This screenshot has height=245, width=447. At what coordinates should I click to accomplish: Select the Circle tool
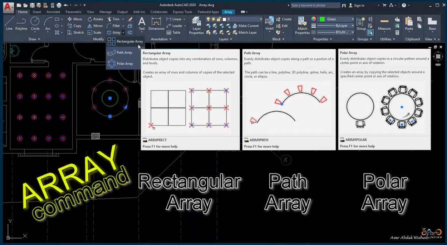(35, 24)
